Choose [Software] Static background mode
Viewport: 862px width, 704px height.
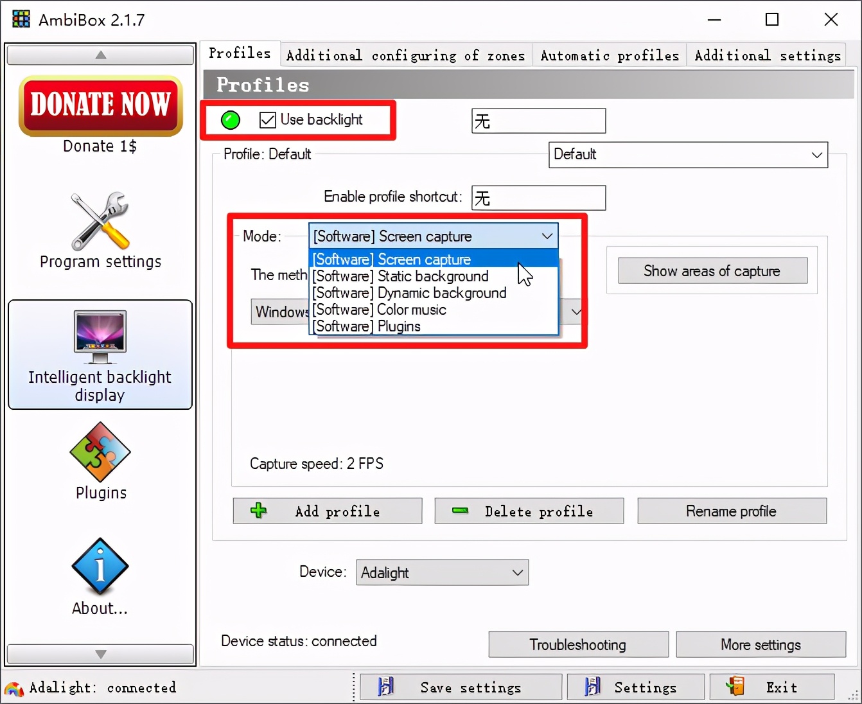tap(434, 276)
